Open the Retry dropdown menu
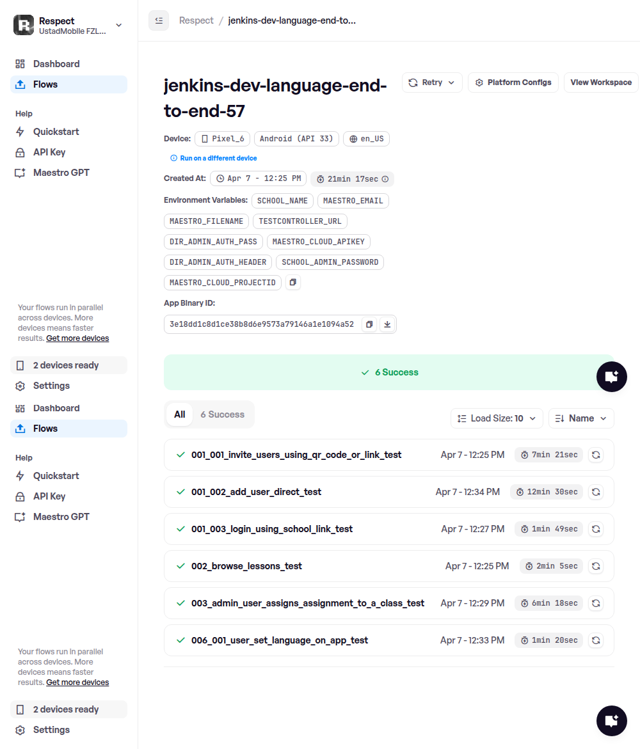This screenshot has height=749, width=640. coord(432,83)
